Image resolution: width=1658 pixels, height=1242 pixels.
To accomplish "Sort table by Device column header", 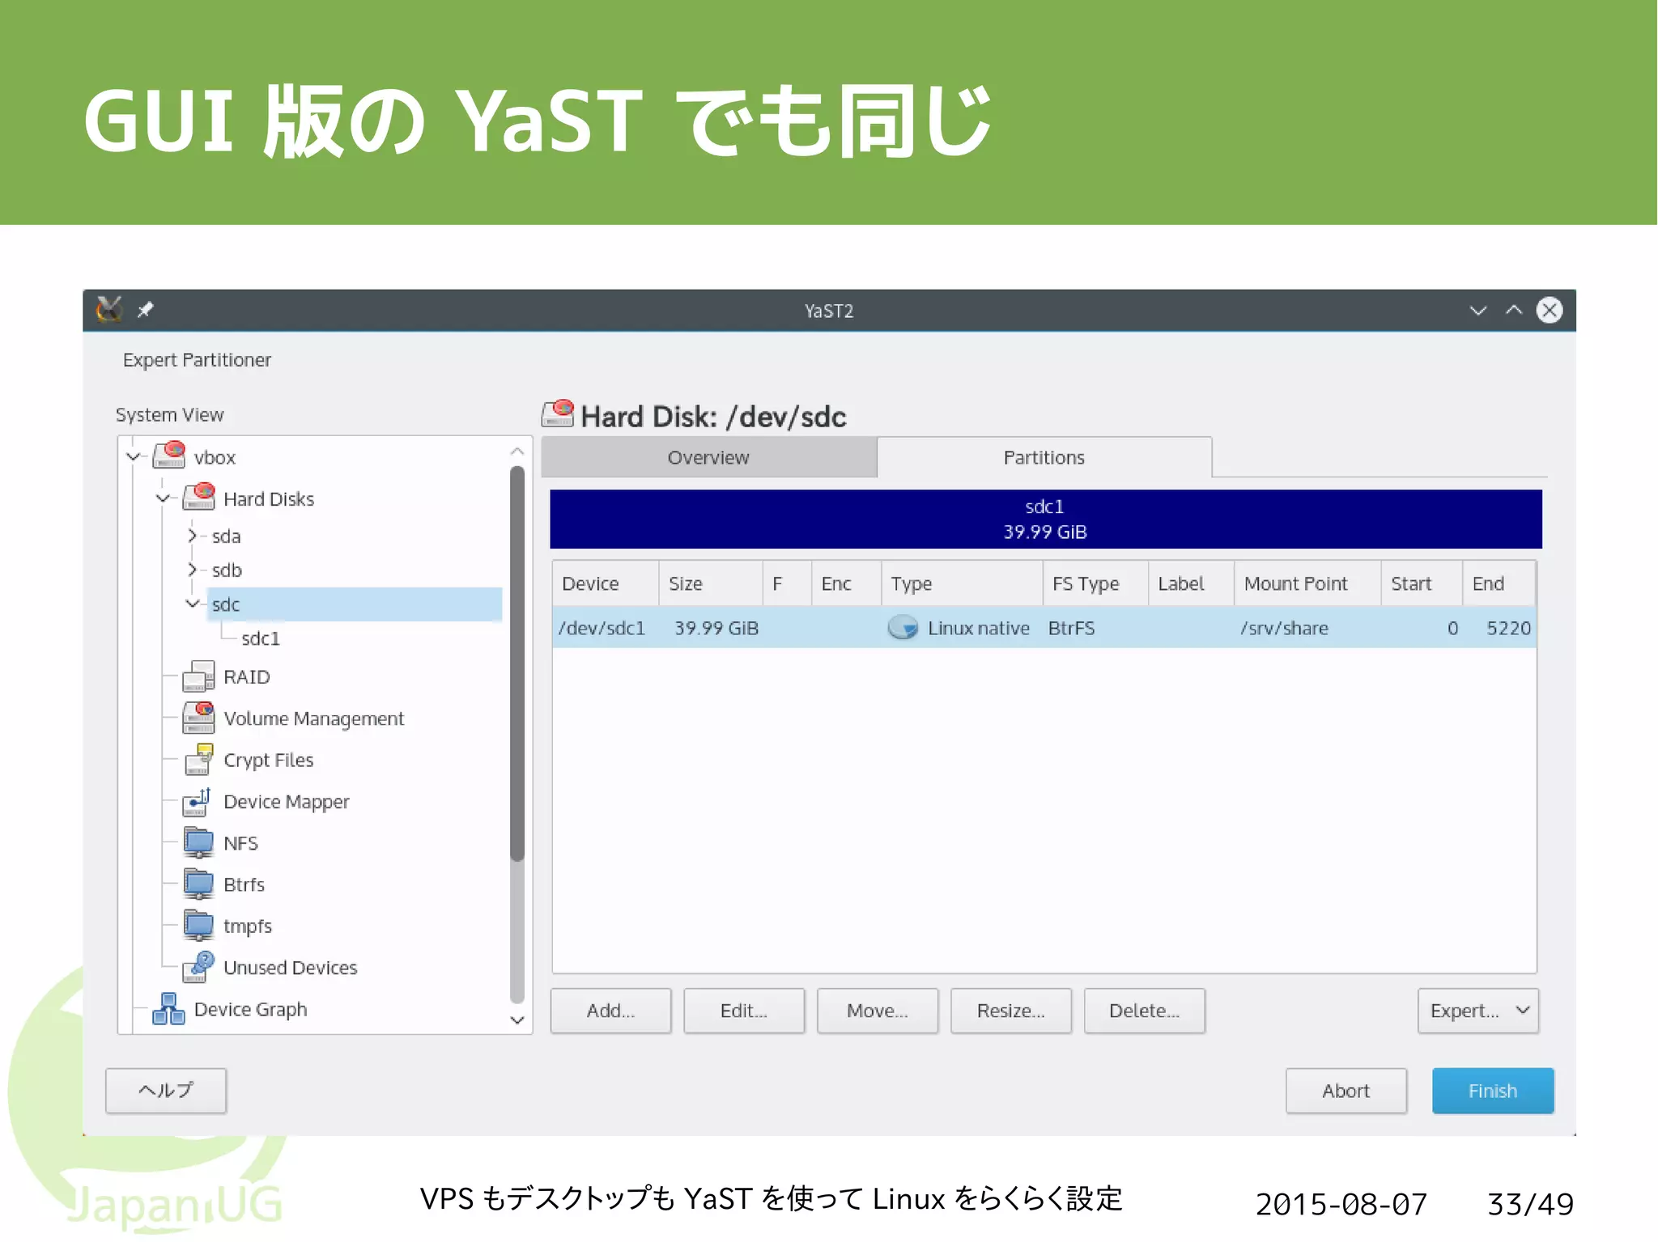I will [x=606, y=583].
